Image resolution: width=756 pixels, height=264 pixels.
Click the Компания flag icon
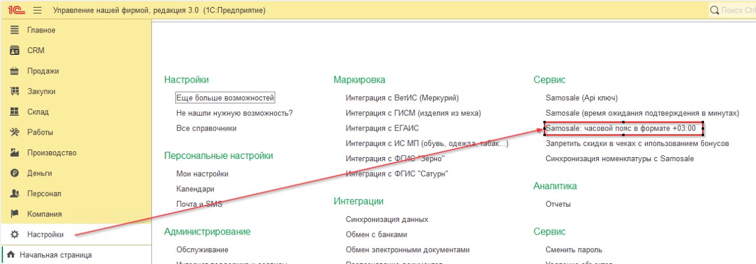pyautogui.click(x=15, y=214)
